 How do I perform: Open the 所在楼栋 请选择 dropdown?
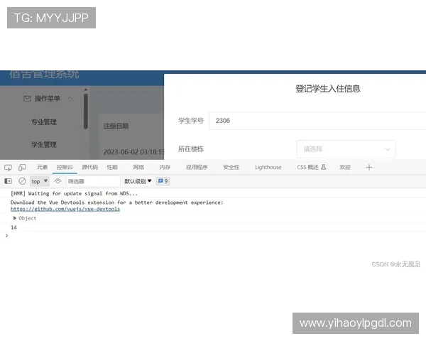pyautogui.click(x=346, y=149)
